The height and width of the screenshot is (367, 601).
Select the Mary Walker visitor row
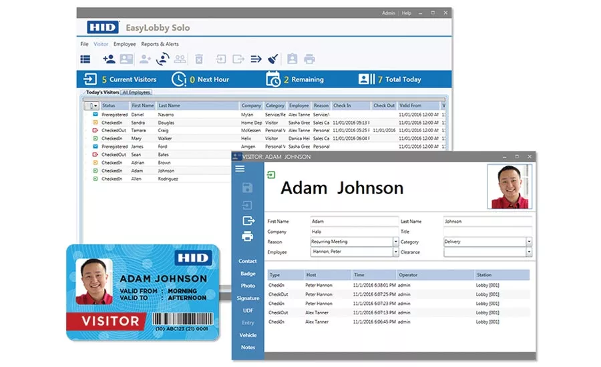click(264, 138)
